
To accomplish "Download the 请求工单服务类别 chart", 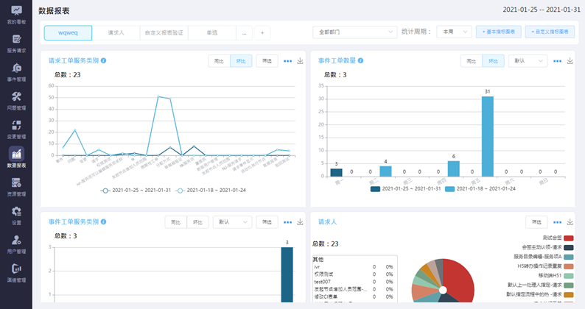I will 300,61.
